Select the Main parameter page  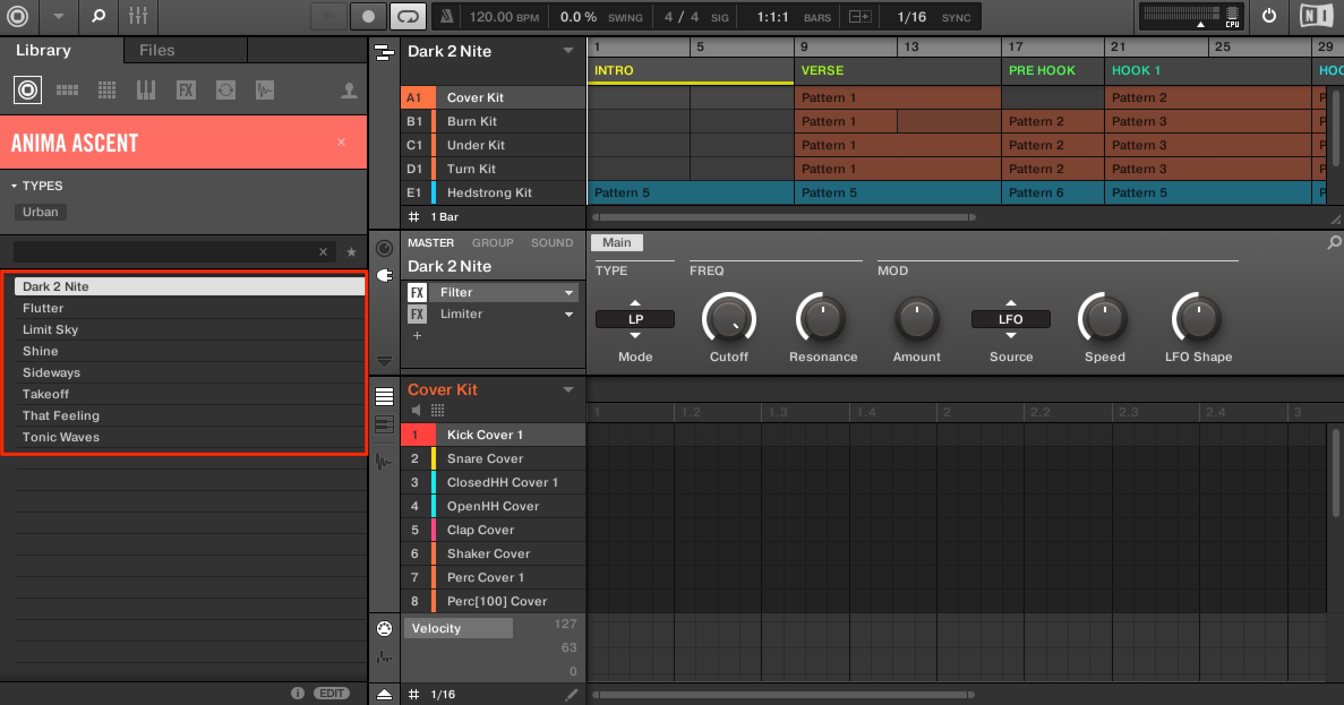coord(617,243)
